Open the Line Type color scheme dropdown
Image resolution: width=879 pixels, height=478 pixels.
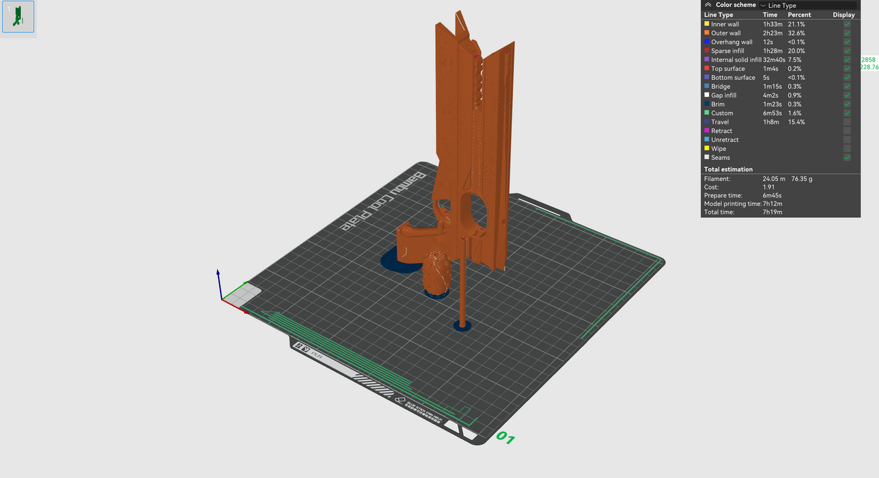808,5
